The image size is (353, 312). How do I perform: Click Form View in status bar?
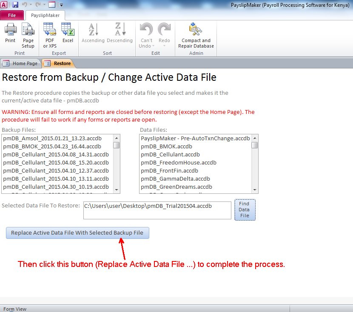tap(15, 309)
